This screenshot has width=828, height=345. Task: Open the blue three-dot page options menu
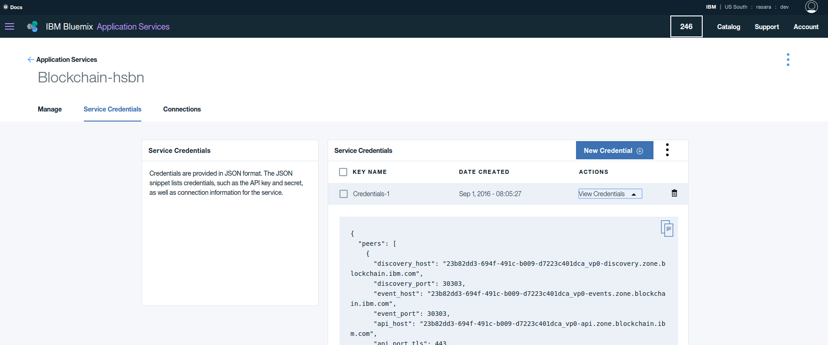pos(788,60)
